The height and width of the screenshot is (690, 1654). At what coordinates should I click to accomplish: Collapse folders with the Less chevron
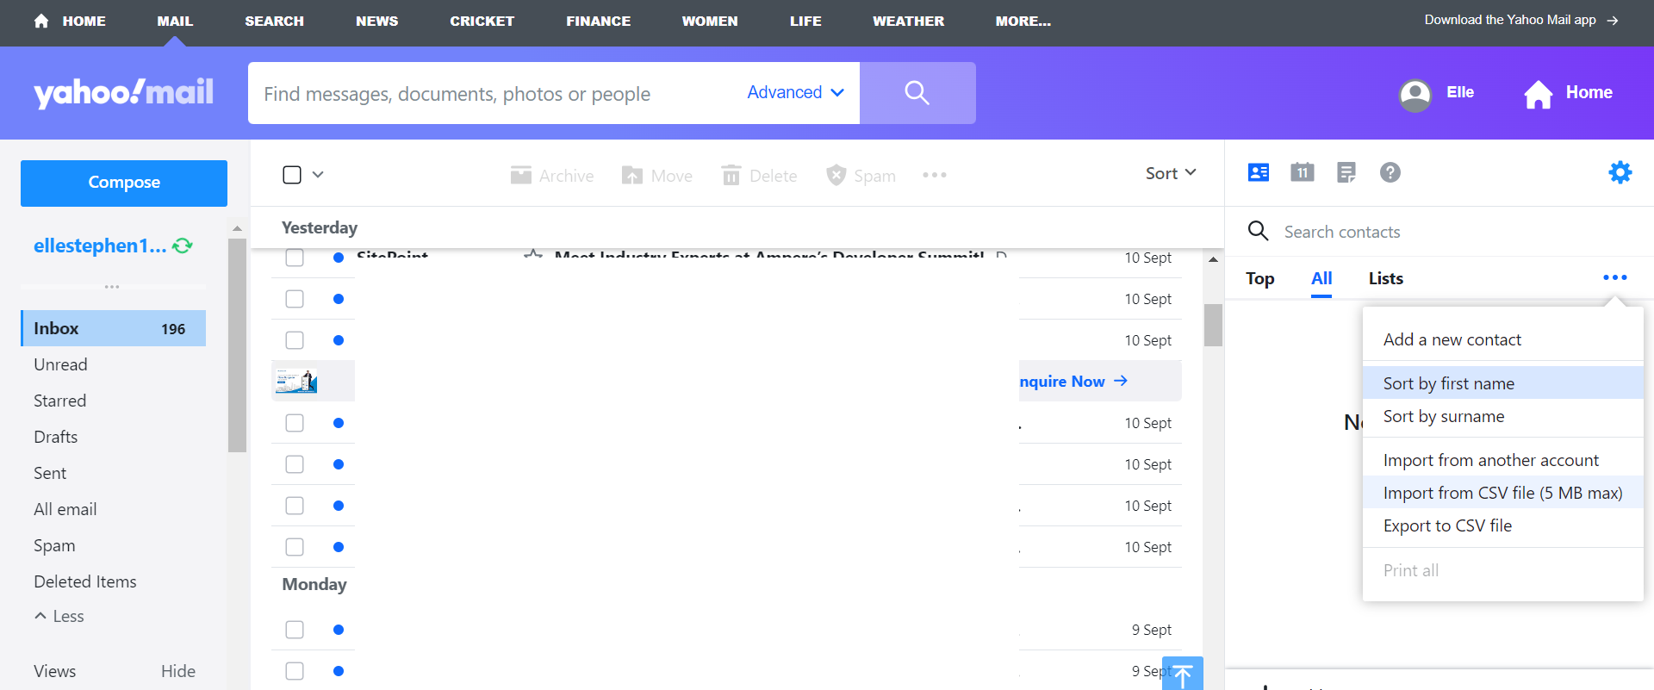pos(40,616)
